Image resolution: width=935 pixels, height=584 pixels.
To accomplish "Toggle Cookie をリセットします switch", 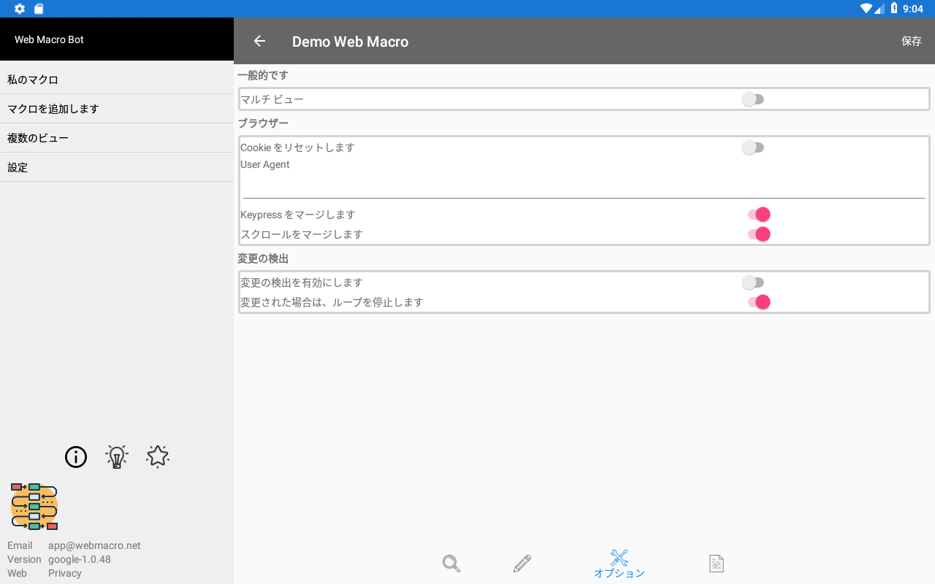I will pos(753,147).
